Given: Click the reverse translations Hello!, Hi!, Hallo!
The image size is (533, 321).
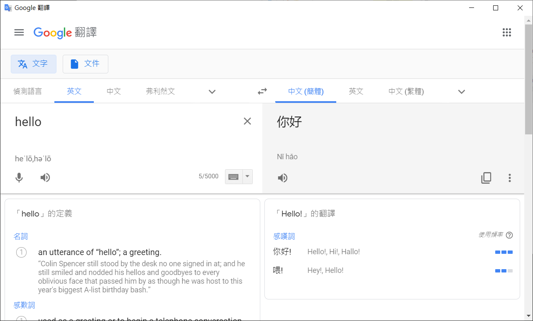Looking at the screenshot, I should [334, 252].
